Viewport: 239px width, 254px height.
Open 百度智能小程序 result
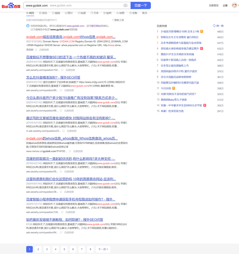click(x=71, y=199)
